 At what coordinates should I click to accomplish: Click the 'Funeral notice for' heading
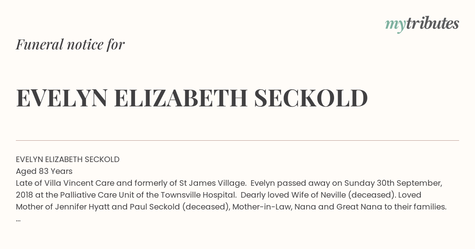pos(70,44)
